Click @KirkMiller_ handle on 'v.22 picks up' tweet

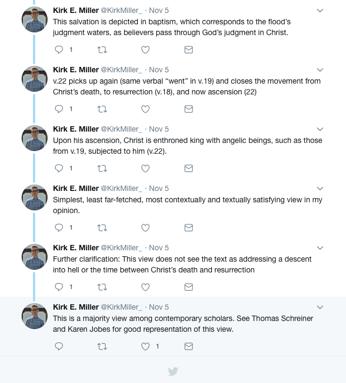121,70
